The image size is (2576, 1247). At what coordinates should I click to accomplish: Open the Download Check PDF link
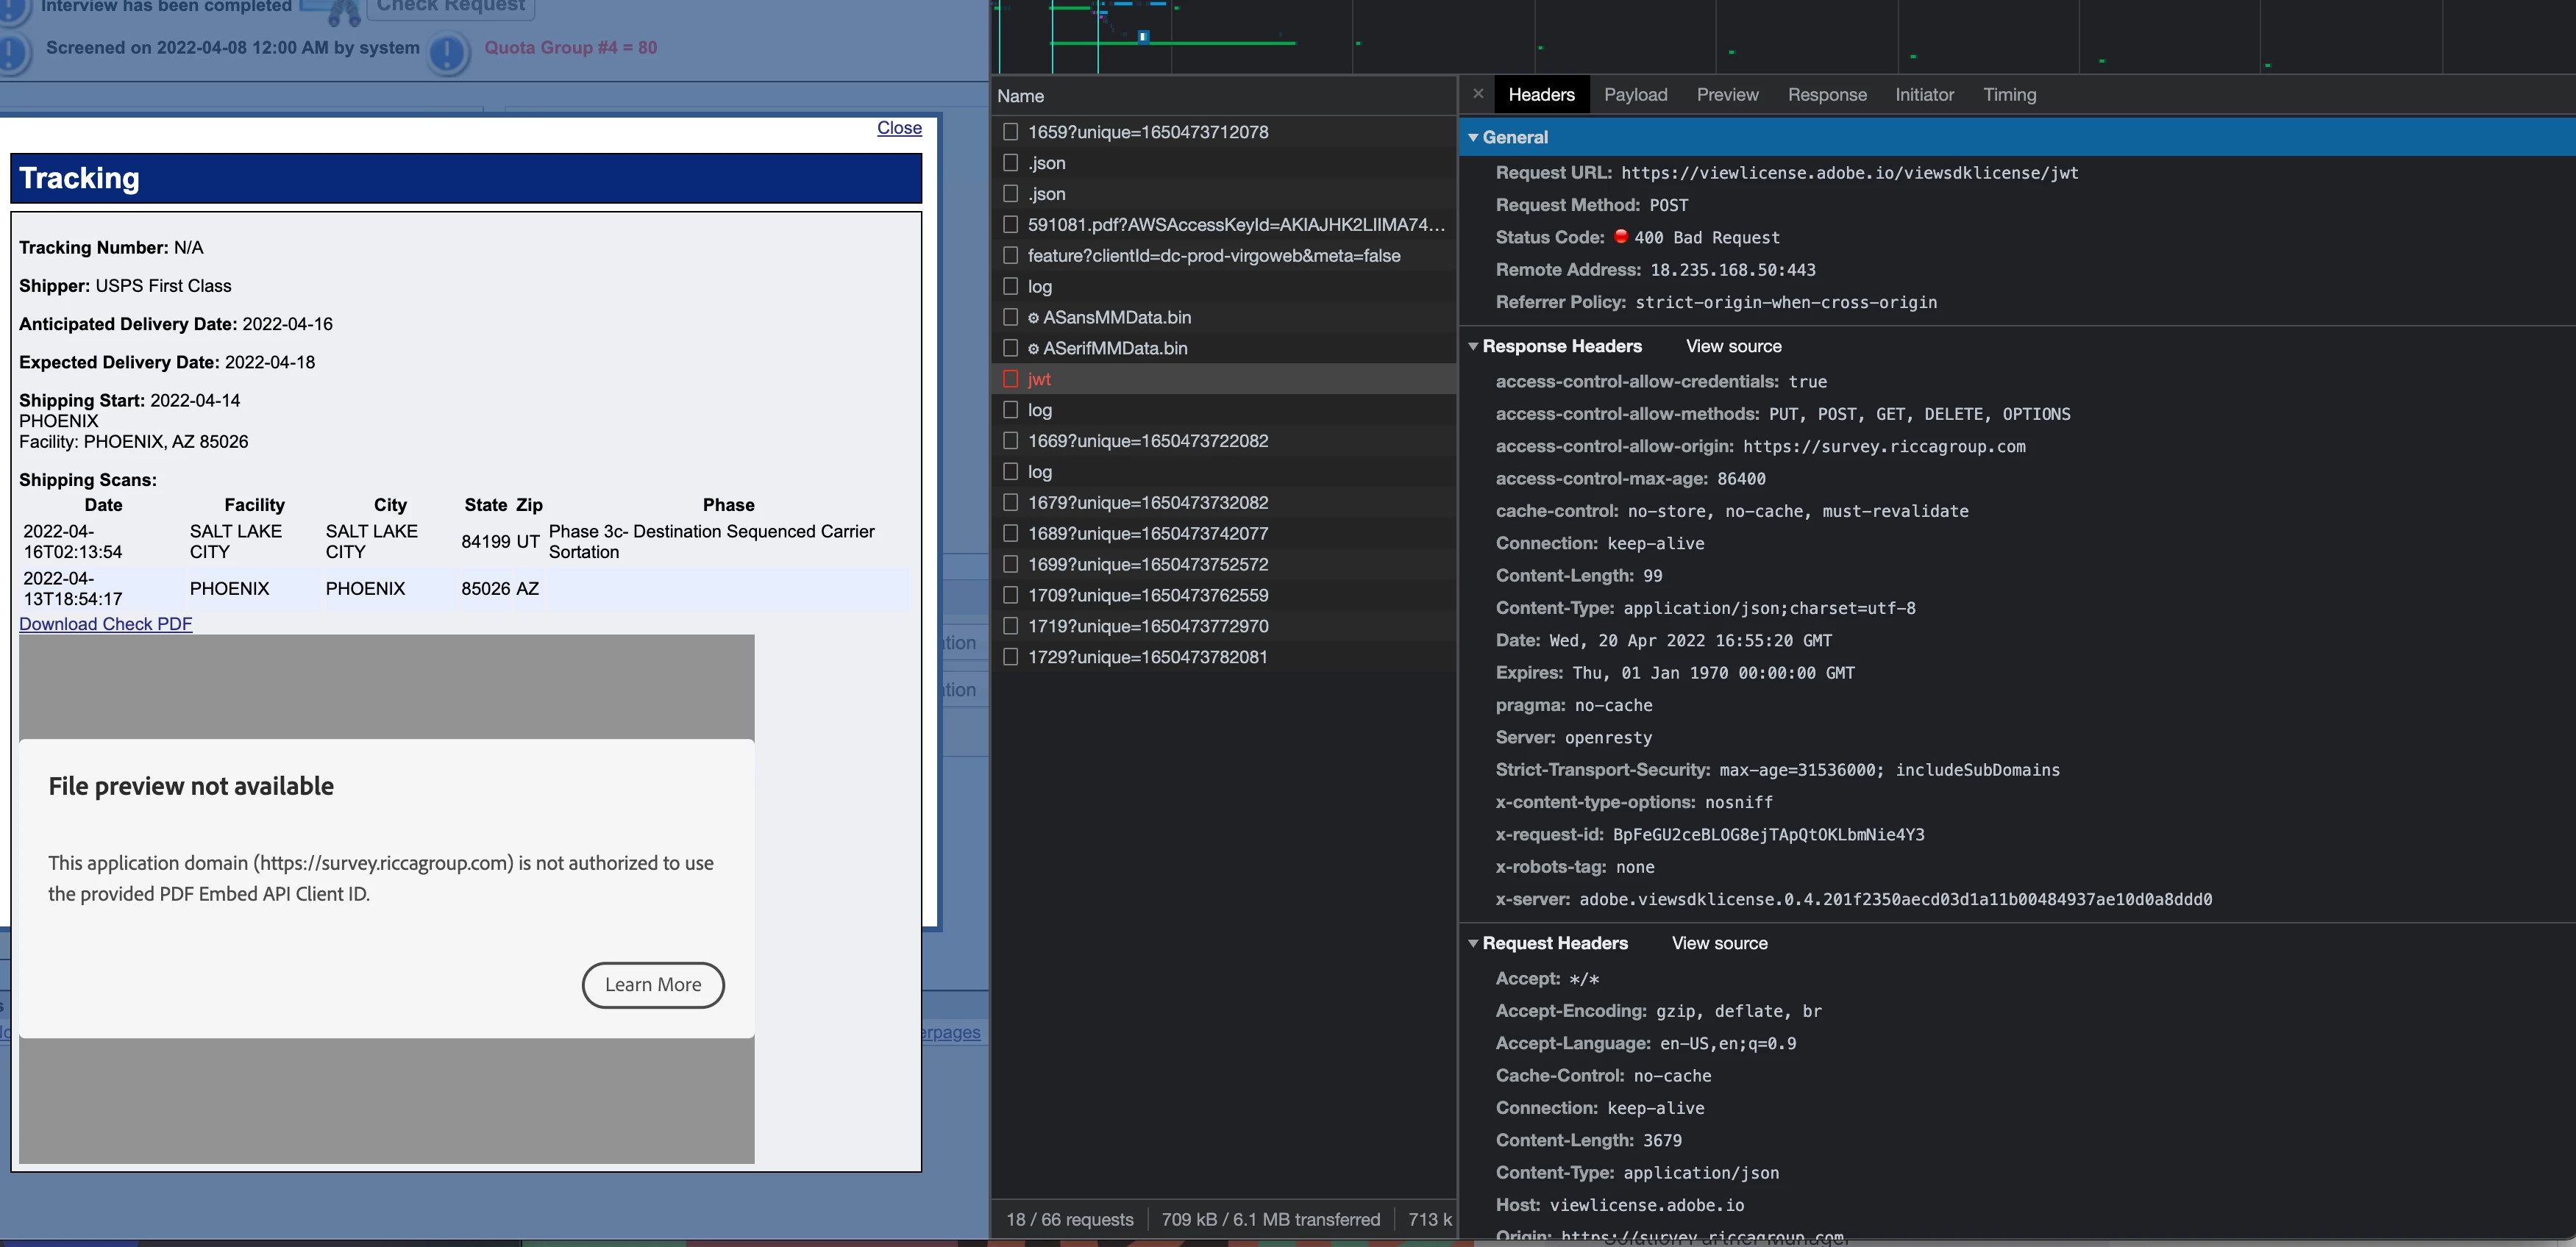[x=105, y=623]
